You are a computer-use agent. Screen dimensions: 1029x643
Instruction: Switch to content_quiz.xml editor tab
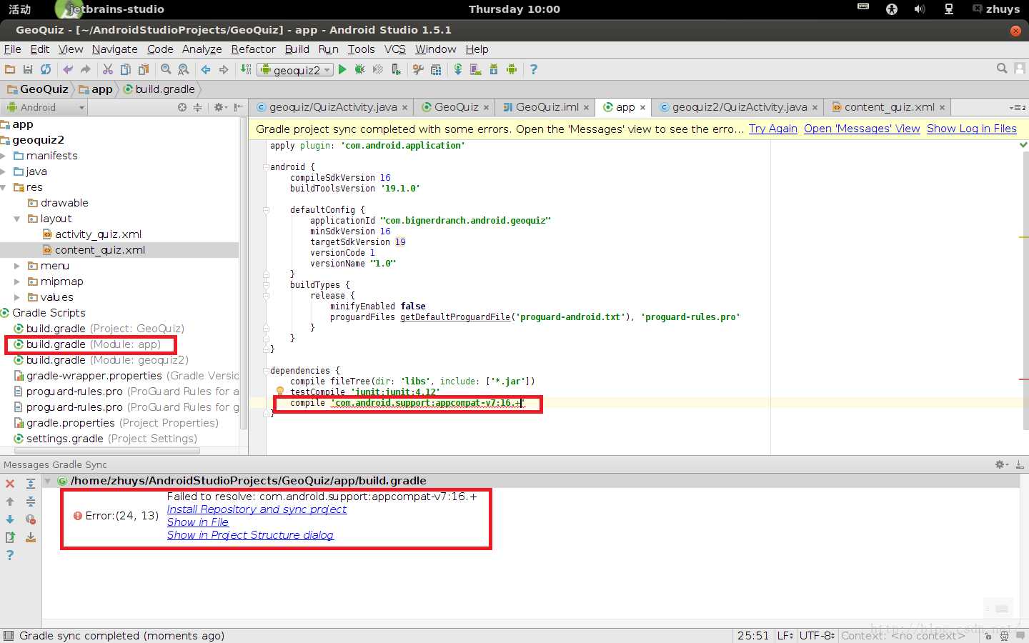coord(889,107)
